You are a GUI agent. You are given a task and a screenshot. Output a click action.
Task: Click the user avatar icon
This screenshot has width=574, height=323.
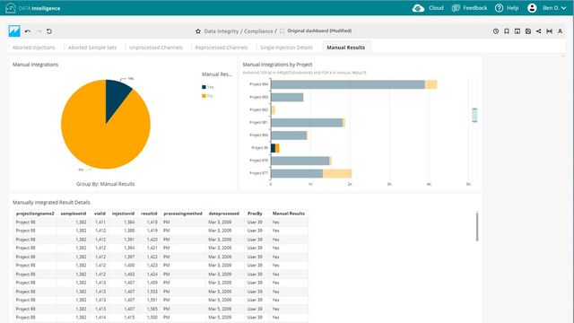[532, 8]
